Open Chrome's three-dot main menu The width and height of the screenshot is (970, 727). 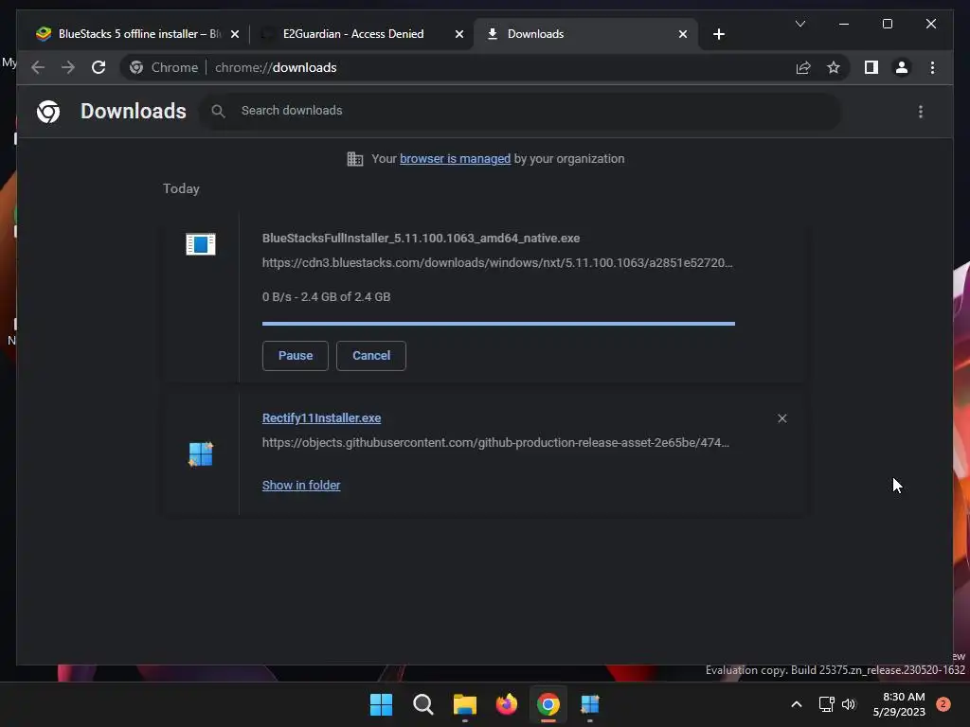click(932, 67)
